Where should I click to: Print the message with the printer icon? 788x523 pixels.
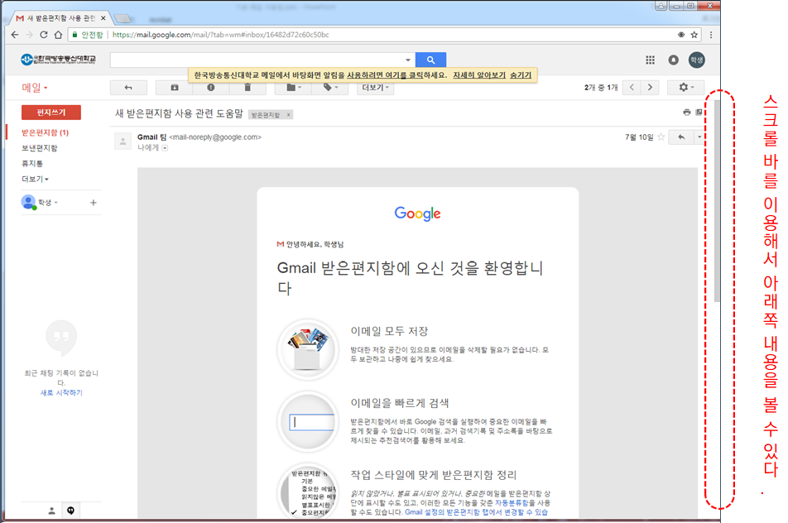click(x=686, y=112)
